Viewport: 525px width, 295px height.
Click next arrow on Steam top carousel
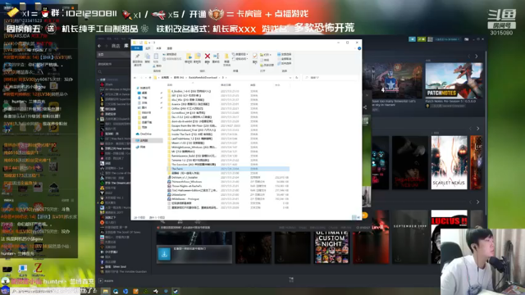click(477, 57)
